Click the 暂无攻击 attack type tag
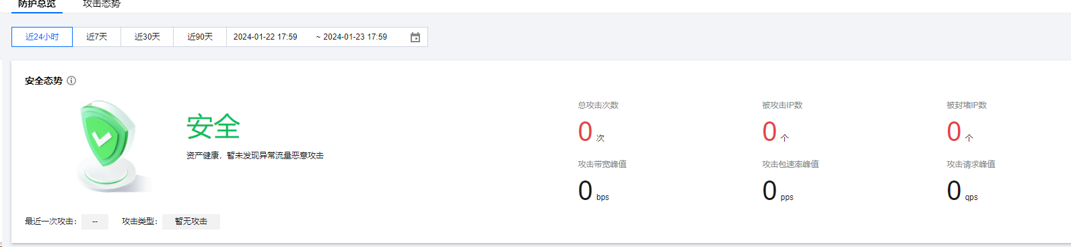This screenshot has height=247, width=1071. 191,221
